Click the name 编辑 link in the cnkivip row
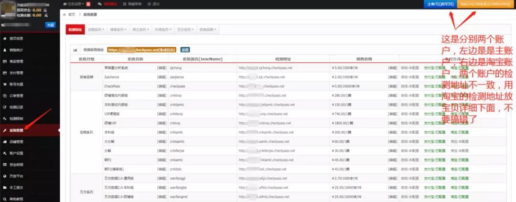The height and width of the screenshot is (202, 516). click(x=161, y=123)
